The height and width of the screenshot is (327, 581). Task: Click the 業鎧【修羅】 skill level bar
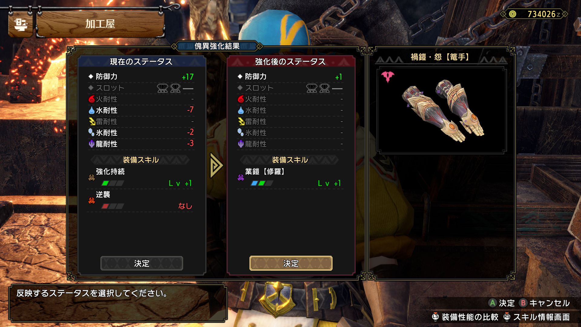coord(262,183)
